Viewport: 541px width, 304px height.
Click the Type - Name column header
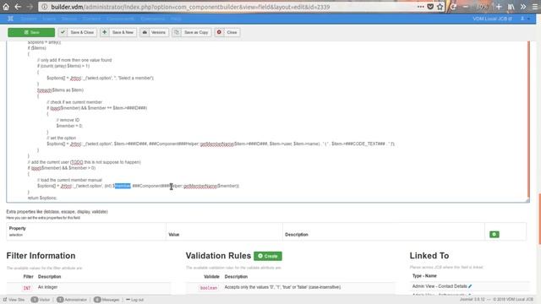tap(424, 276)
